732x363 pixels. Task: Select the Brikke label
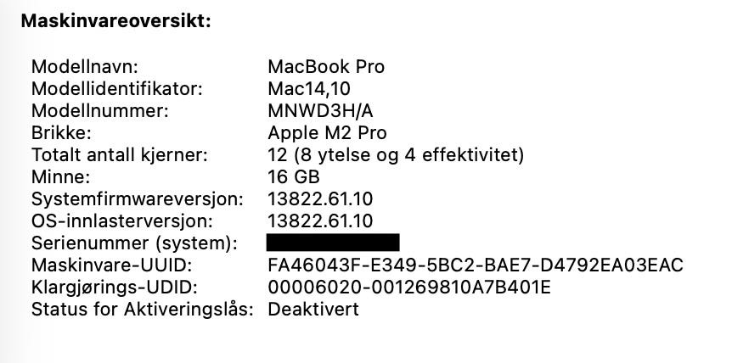click(x=61, y=133)
